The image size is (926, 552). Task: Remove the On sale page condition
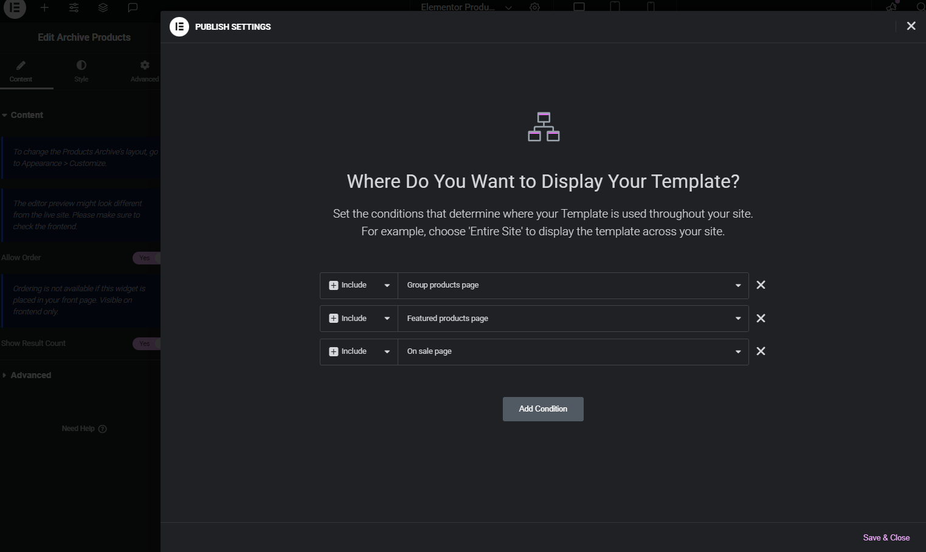click(761, 351)
